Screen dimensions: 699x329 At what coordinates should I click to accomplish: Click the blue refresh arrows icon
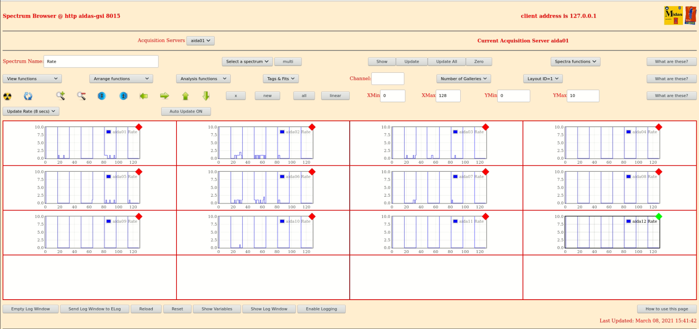point(28,96)
